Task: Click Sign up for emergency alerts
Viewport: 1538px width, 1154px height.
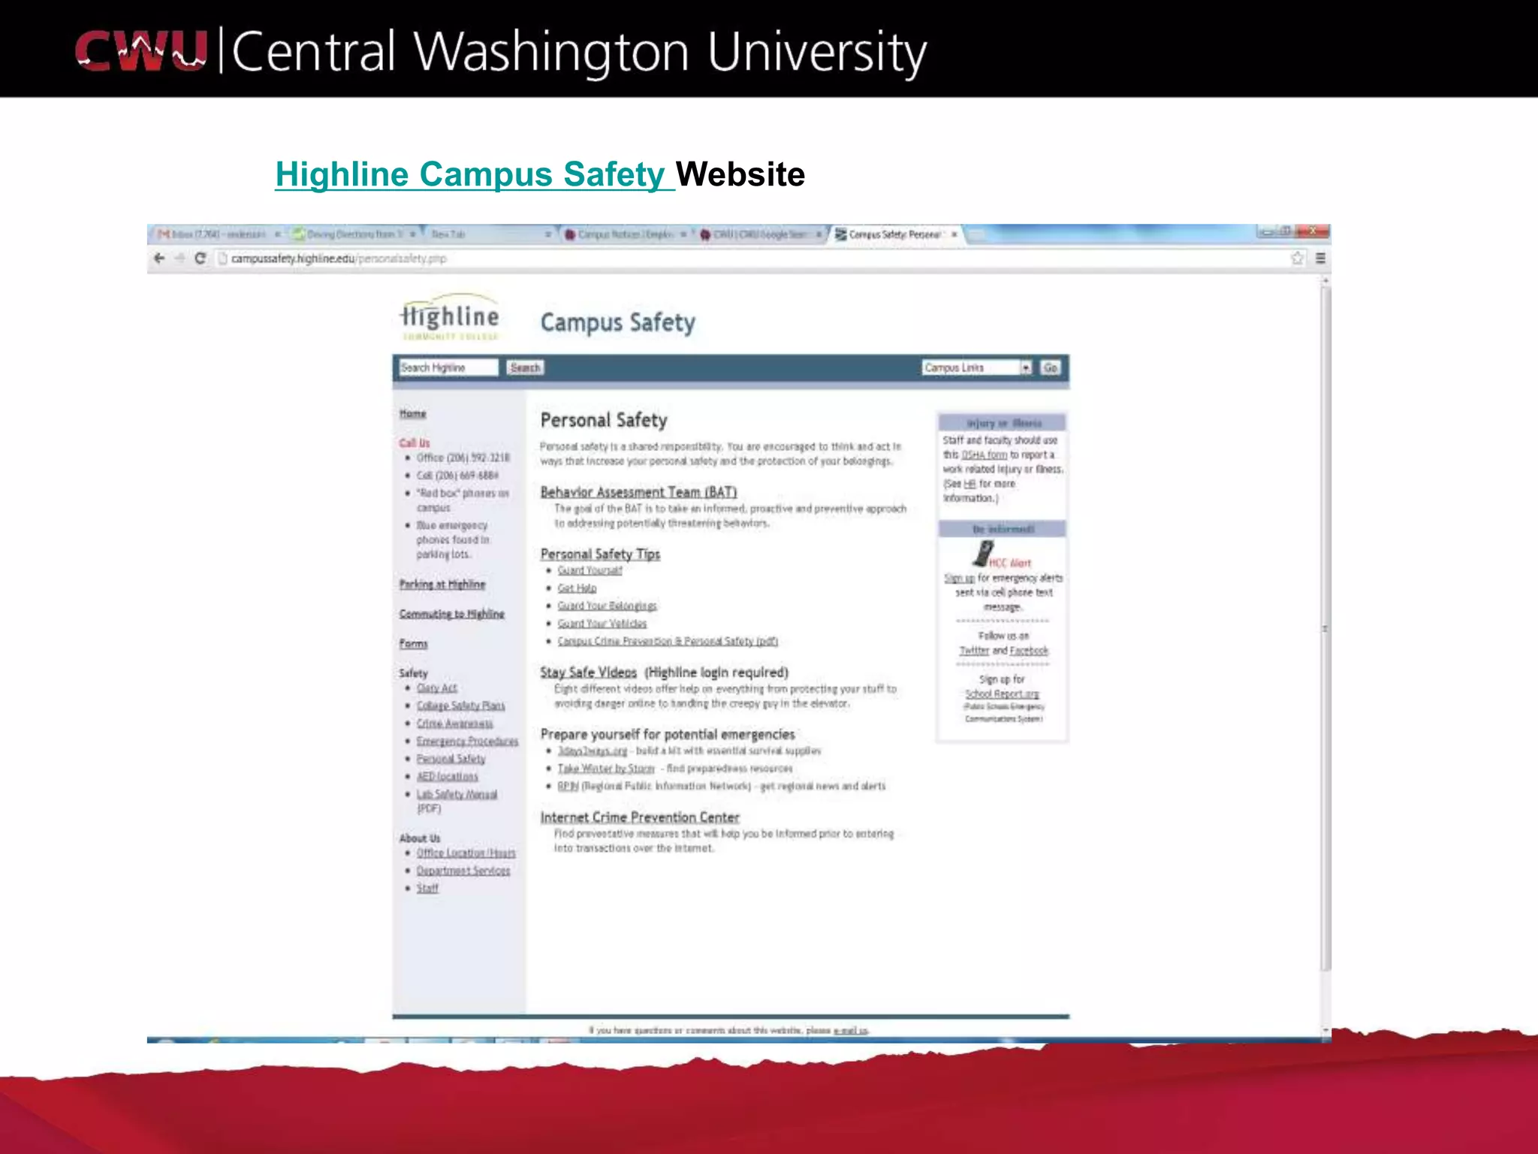Action: point(959,579)
